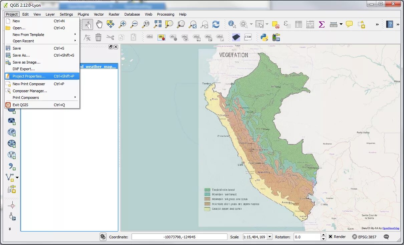Open the Identify Features tool

pyautogui.click(x=232, y=24)
